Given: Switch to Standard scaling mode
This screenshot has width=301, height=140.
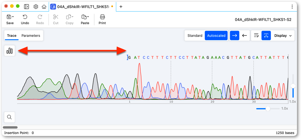Looking at the screenshot, I should 195,35.
